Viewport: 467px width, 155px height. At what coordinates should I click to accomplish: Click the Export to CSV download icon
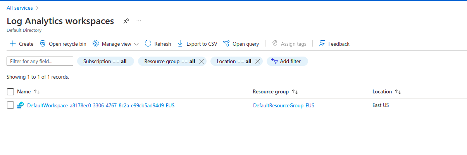180,44
